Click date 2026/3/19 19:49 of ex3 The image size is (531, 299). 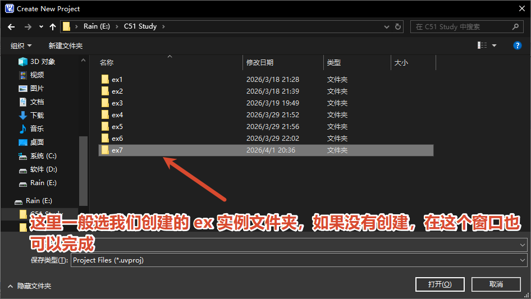[x=273, y=103]
